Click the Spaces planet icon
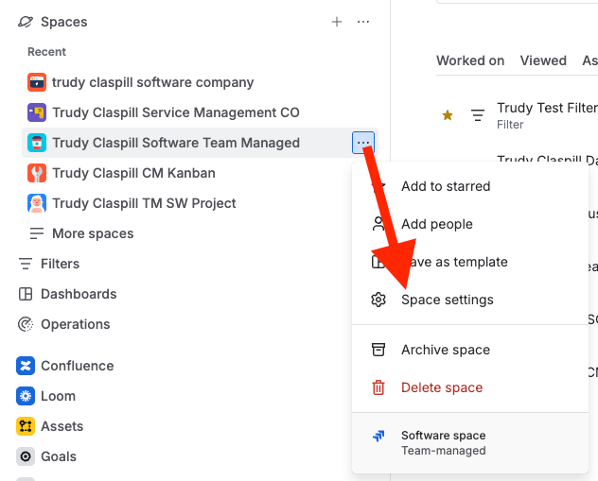 pos(26,22)
